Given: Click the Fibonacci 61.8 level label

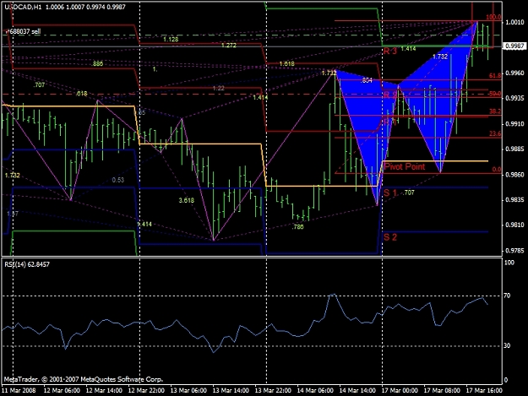Looking at the screenshot, I should click(x=495, y=76).
